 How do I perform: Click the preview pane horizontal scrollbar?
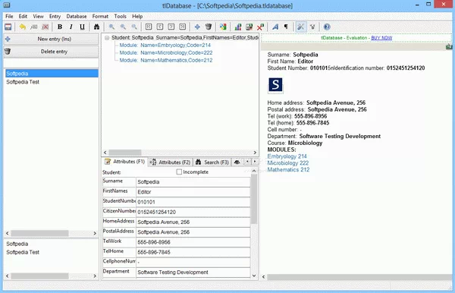(359, 277)
